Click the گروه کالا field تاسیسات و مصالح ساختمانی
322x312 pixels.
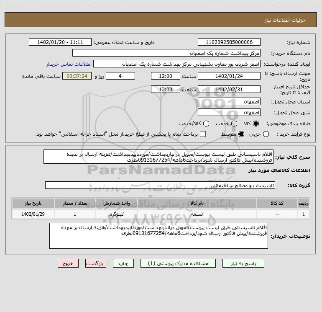tap(160, 185)
